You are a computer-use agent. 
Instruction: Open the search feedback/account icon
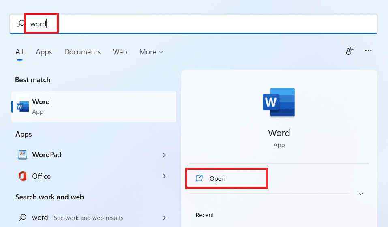(x=350, y=51)
